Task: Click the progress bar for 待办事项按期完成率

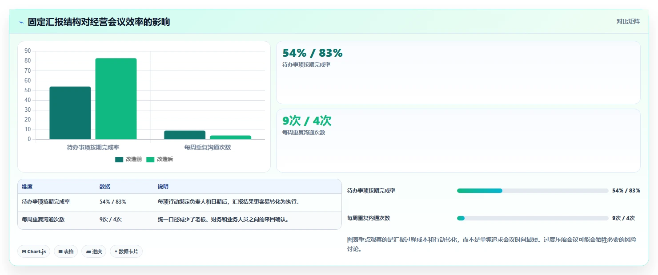Action: tap(533, 191)
